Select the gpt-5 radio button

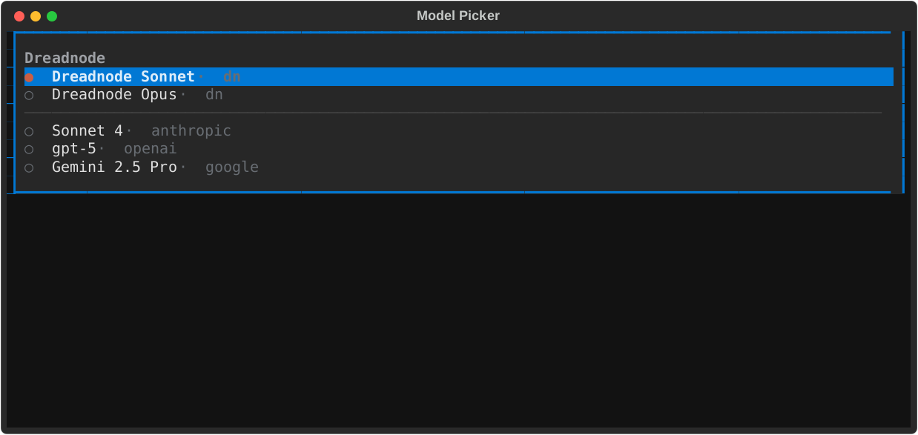pyautogui.click(x=30, y=148)
